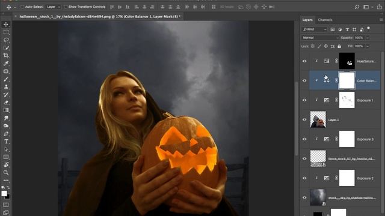The width and height of the screenshot is (385, 216).
Task: Select the Rectangle shape tool
Action: click(6, 157)
